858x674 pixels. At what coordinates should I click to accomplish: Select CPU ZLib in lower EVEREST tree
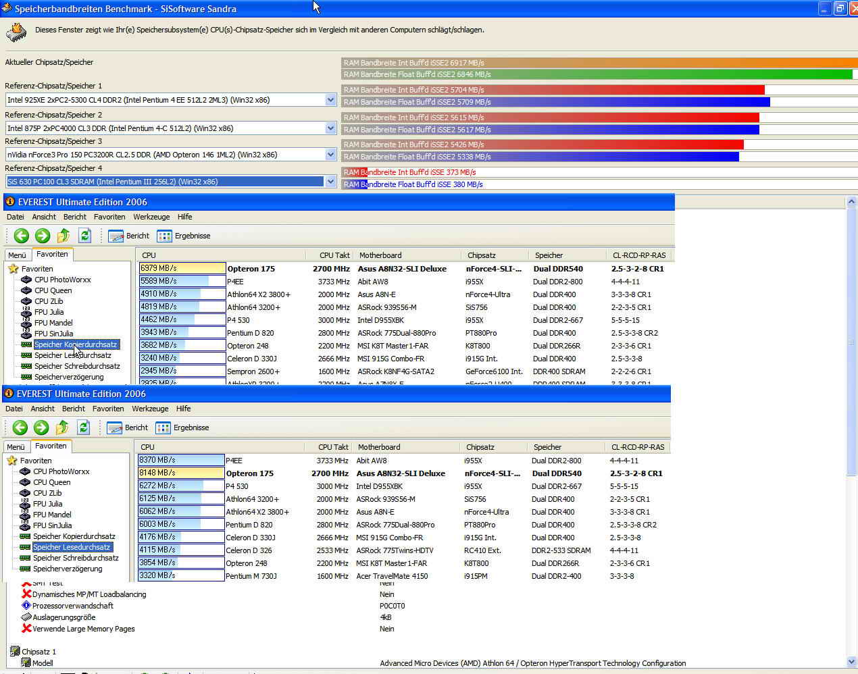tap(47, 493)
